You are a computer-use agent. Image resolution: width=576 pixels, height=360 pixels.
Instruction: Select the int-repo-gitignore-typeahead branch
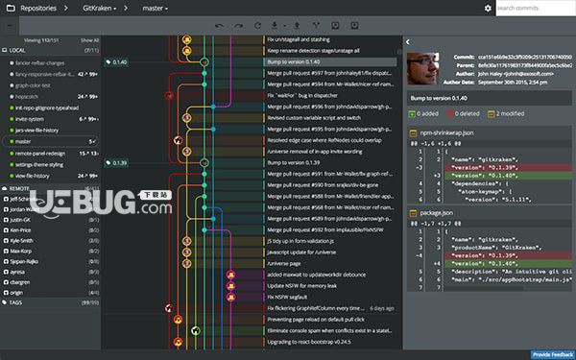[x=50, y=108]
